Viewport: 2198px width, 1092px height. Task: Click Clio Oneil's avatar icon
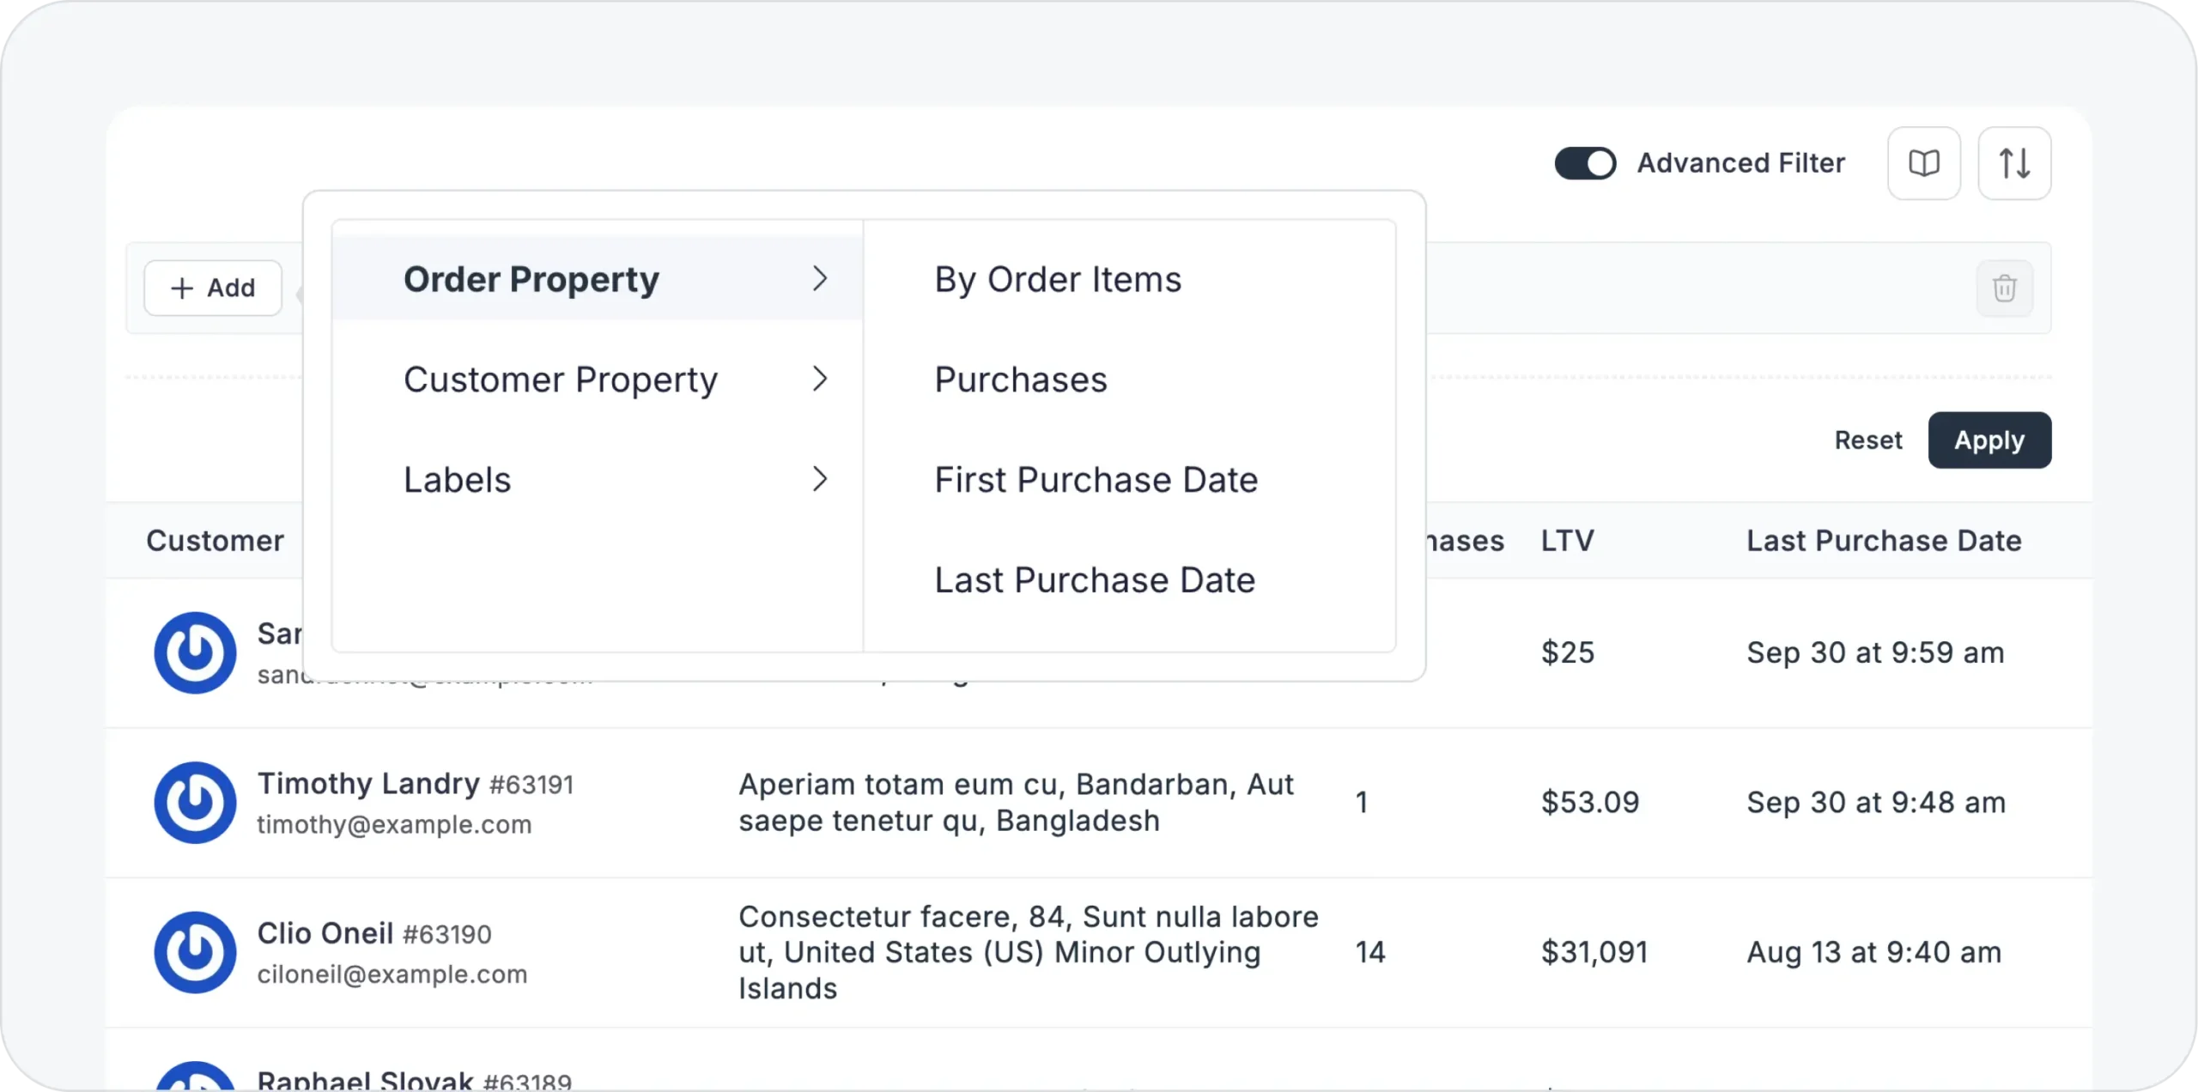click(196, 952)
